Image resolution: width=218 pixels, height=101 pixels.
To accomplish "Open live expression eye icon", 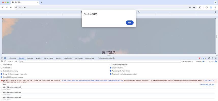I will 16,61.
